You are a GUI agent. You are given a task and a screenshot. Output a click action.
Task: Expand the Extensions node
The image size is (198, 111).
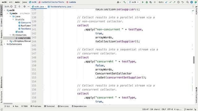pos(5,44)
